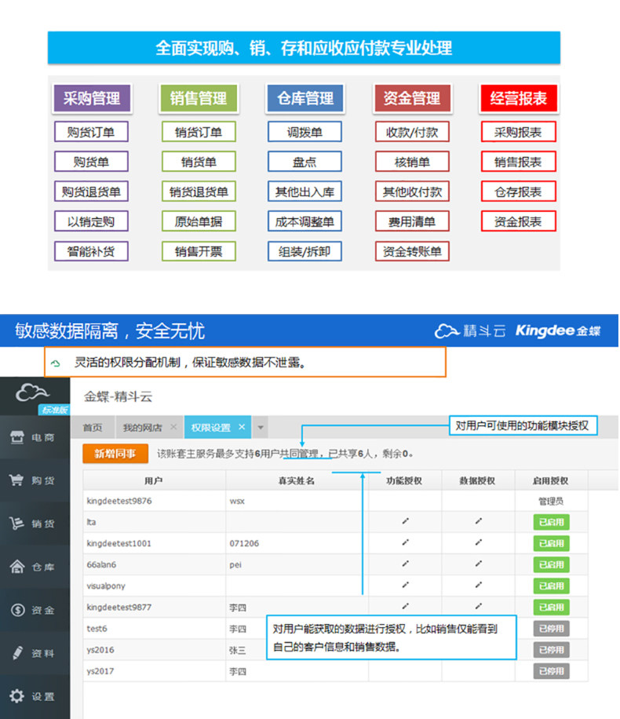The width and height of the screenshot is (620, 719).
Task: Open the 购货 shopping cart sidebar icon
Action: 16,480
